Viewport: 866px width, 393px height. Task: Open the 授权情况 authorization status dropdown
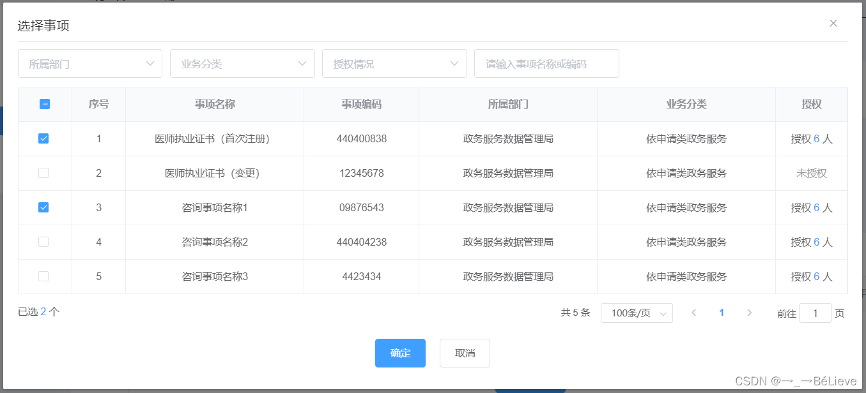tap(394, 63)
